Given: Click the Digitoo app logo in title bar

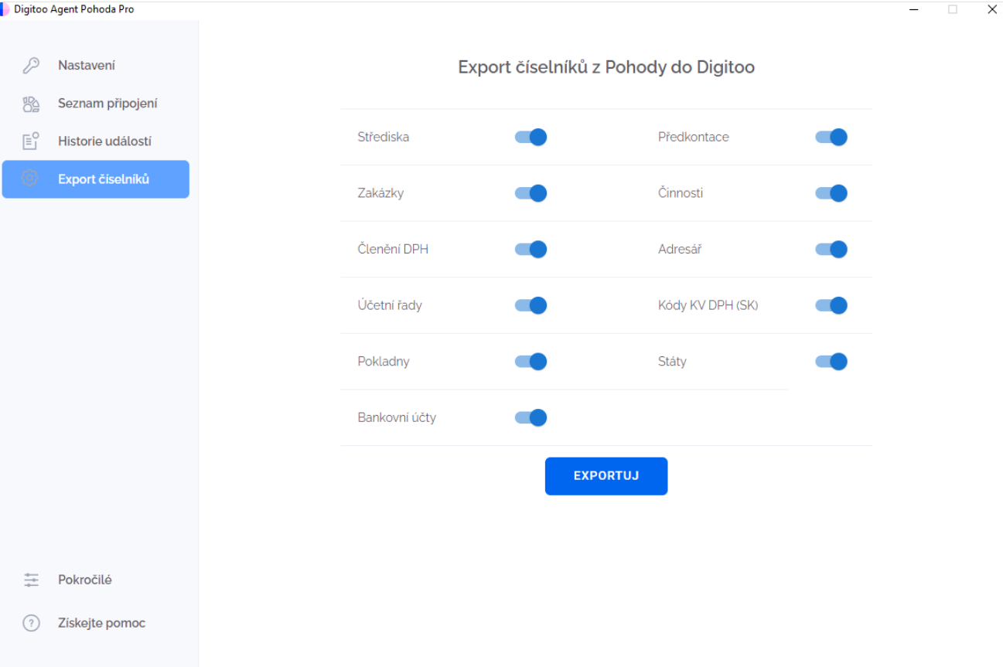Looking at the screenshot, I should [5, 9].
